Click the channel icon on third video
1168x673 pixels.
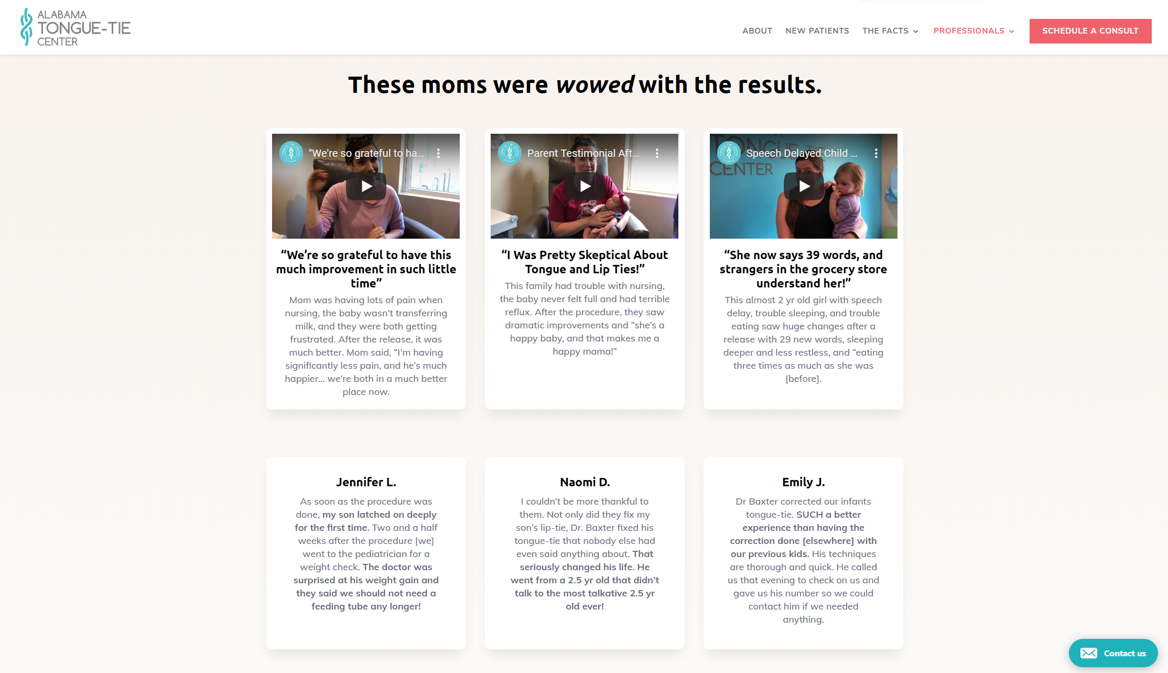(728, 153)
